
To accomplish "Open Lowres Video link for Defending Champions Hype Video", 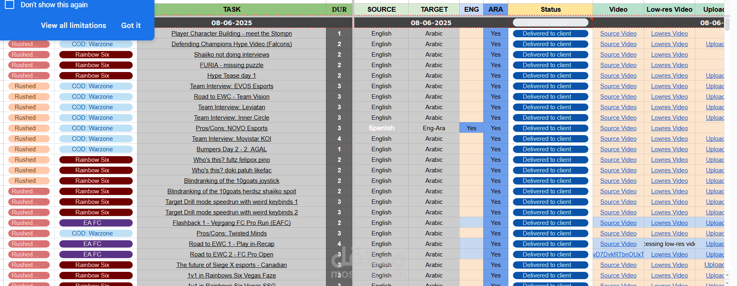I will [x=669, y=44].
